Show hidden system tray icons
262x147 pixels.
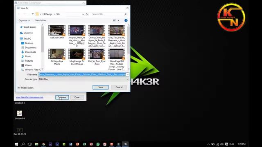[208, 144]
